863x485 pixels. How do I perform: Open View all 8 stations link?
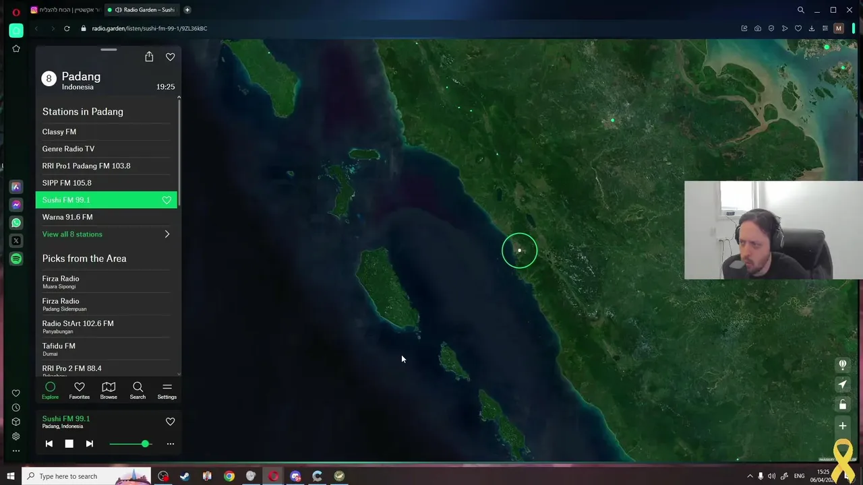72,234
